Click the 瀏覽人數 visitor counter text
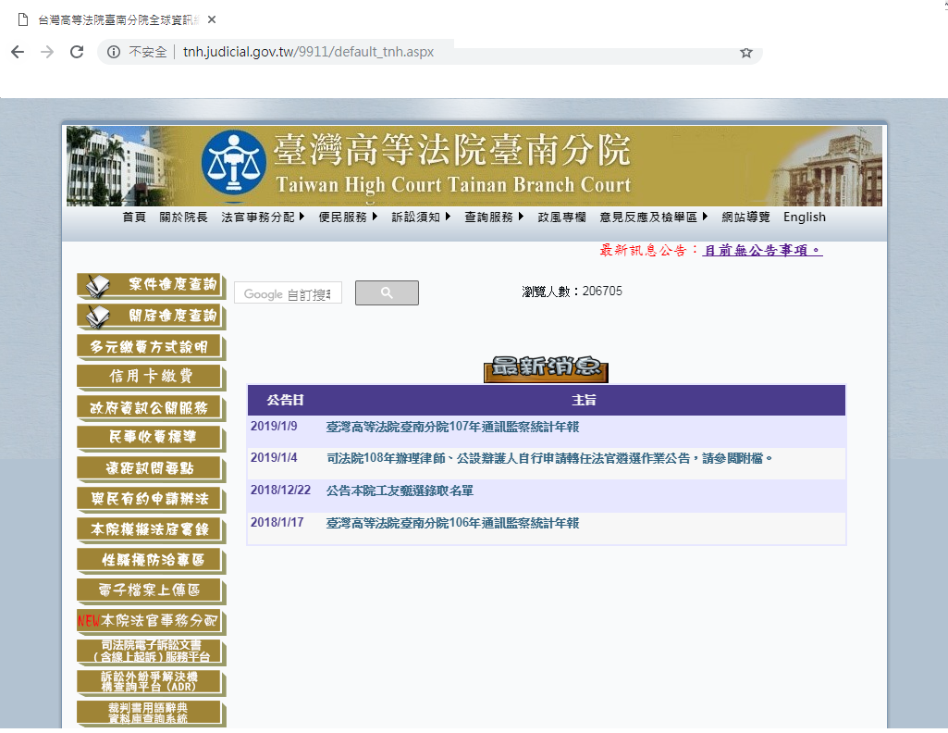Viewport: 948px width, 733px height. 572,292
